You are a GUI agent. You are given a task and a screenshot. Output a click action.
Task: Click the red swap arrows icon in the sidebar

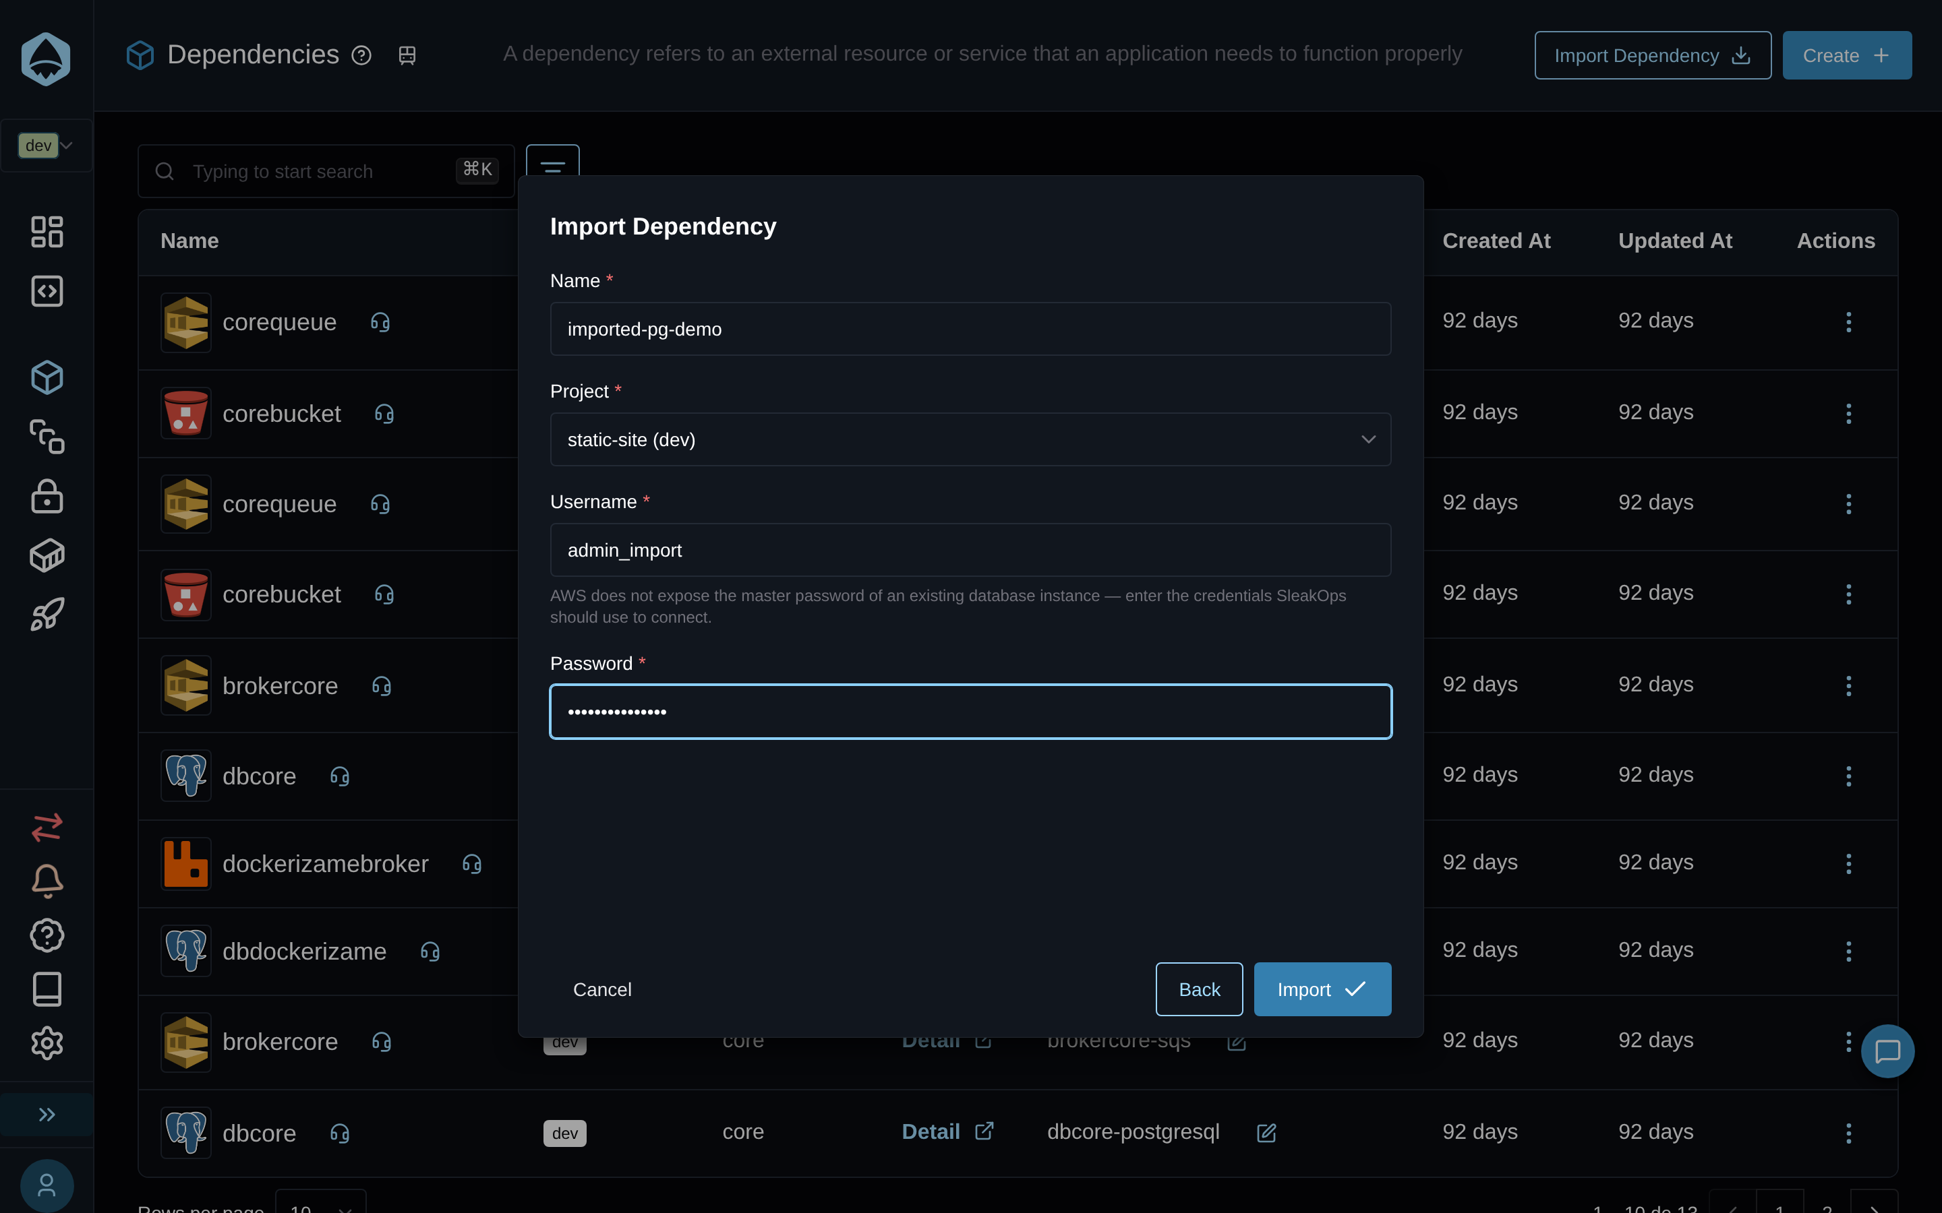[47, 827]
